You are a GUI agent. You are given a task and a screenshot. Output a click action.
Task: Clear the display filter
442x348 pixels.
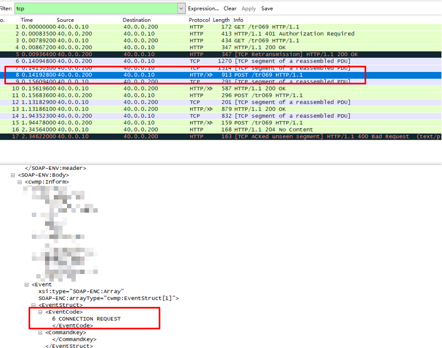[x=230, y=8]
